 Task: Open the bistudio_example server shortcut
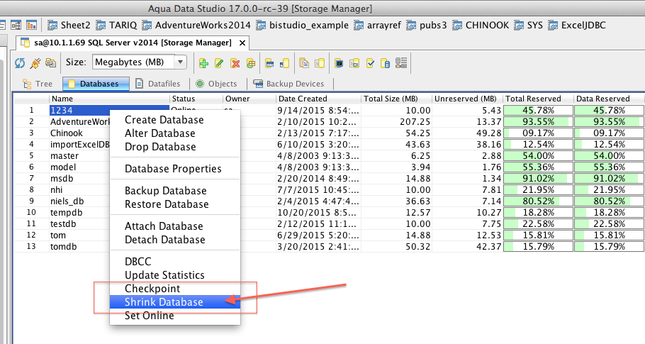coord(302,25)
